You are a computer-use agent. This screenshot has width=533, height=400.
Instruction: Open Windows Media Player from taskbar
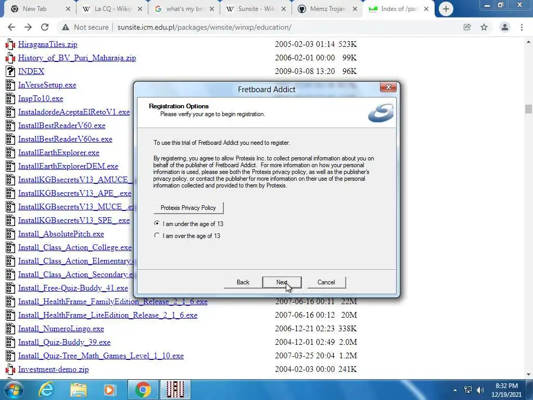[109, 390]
